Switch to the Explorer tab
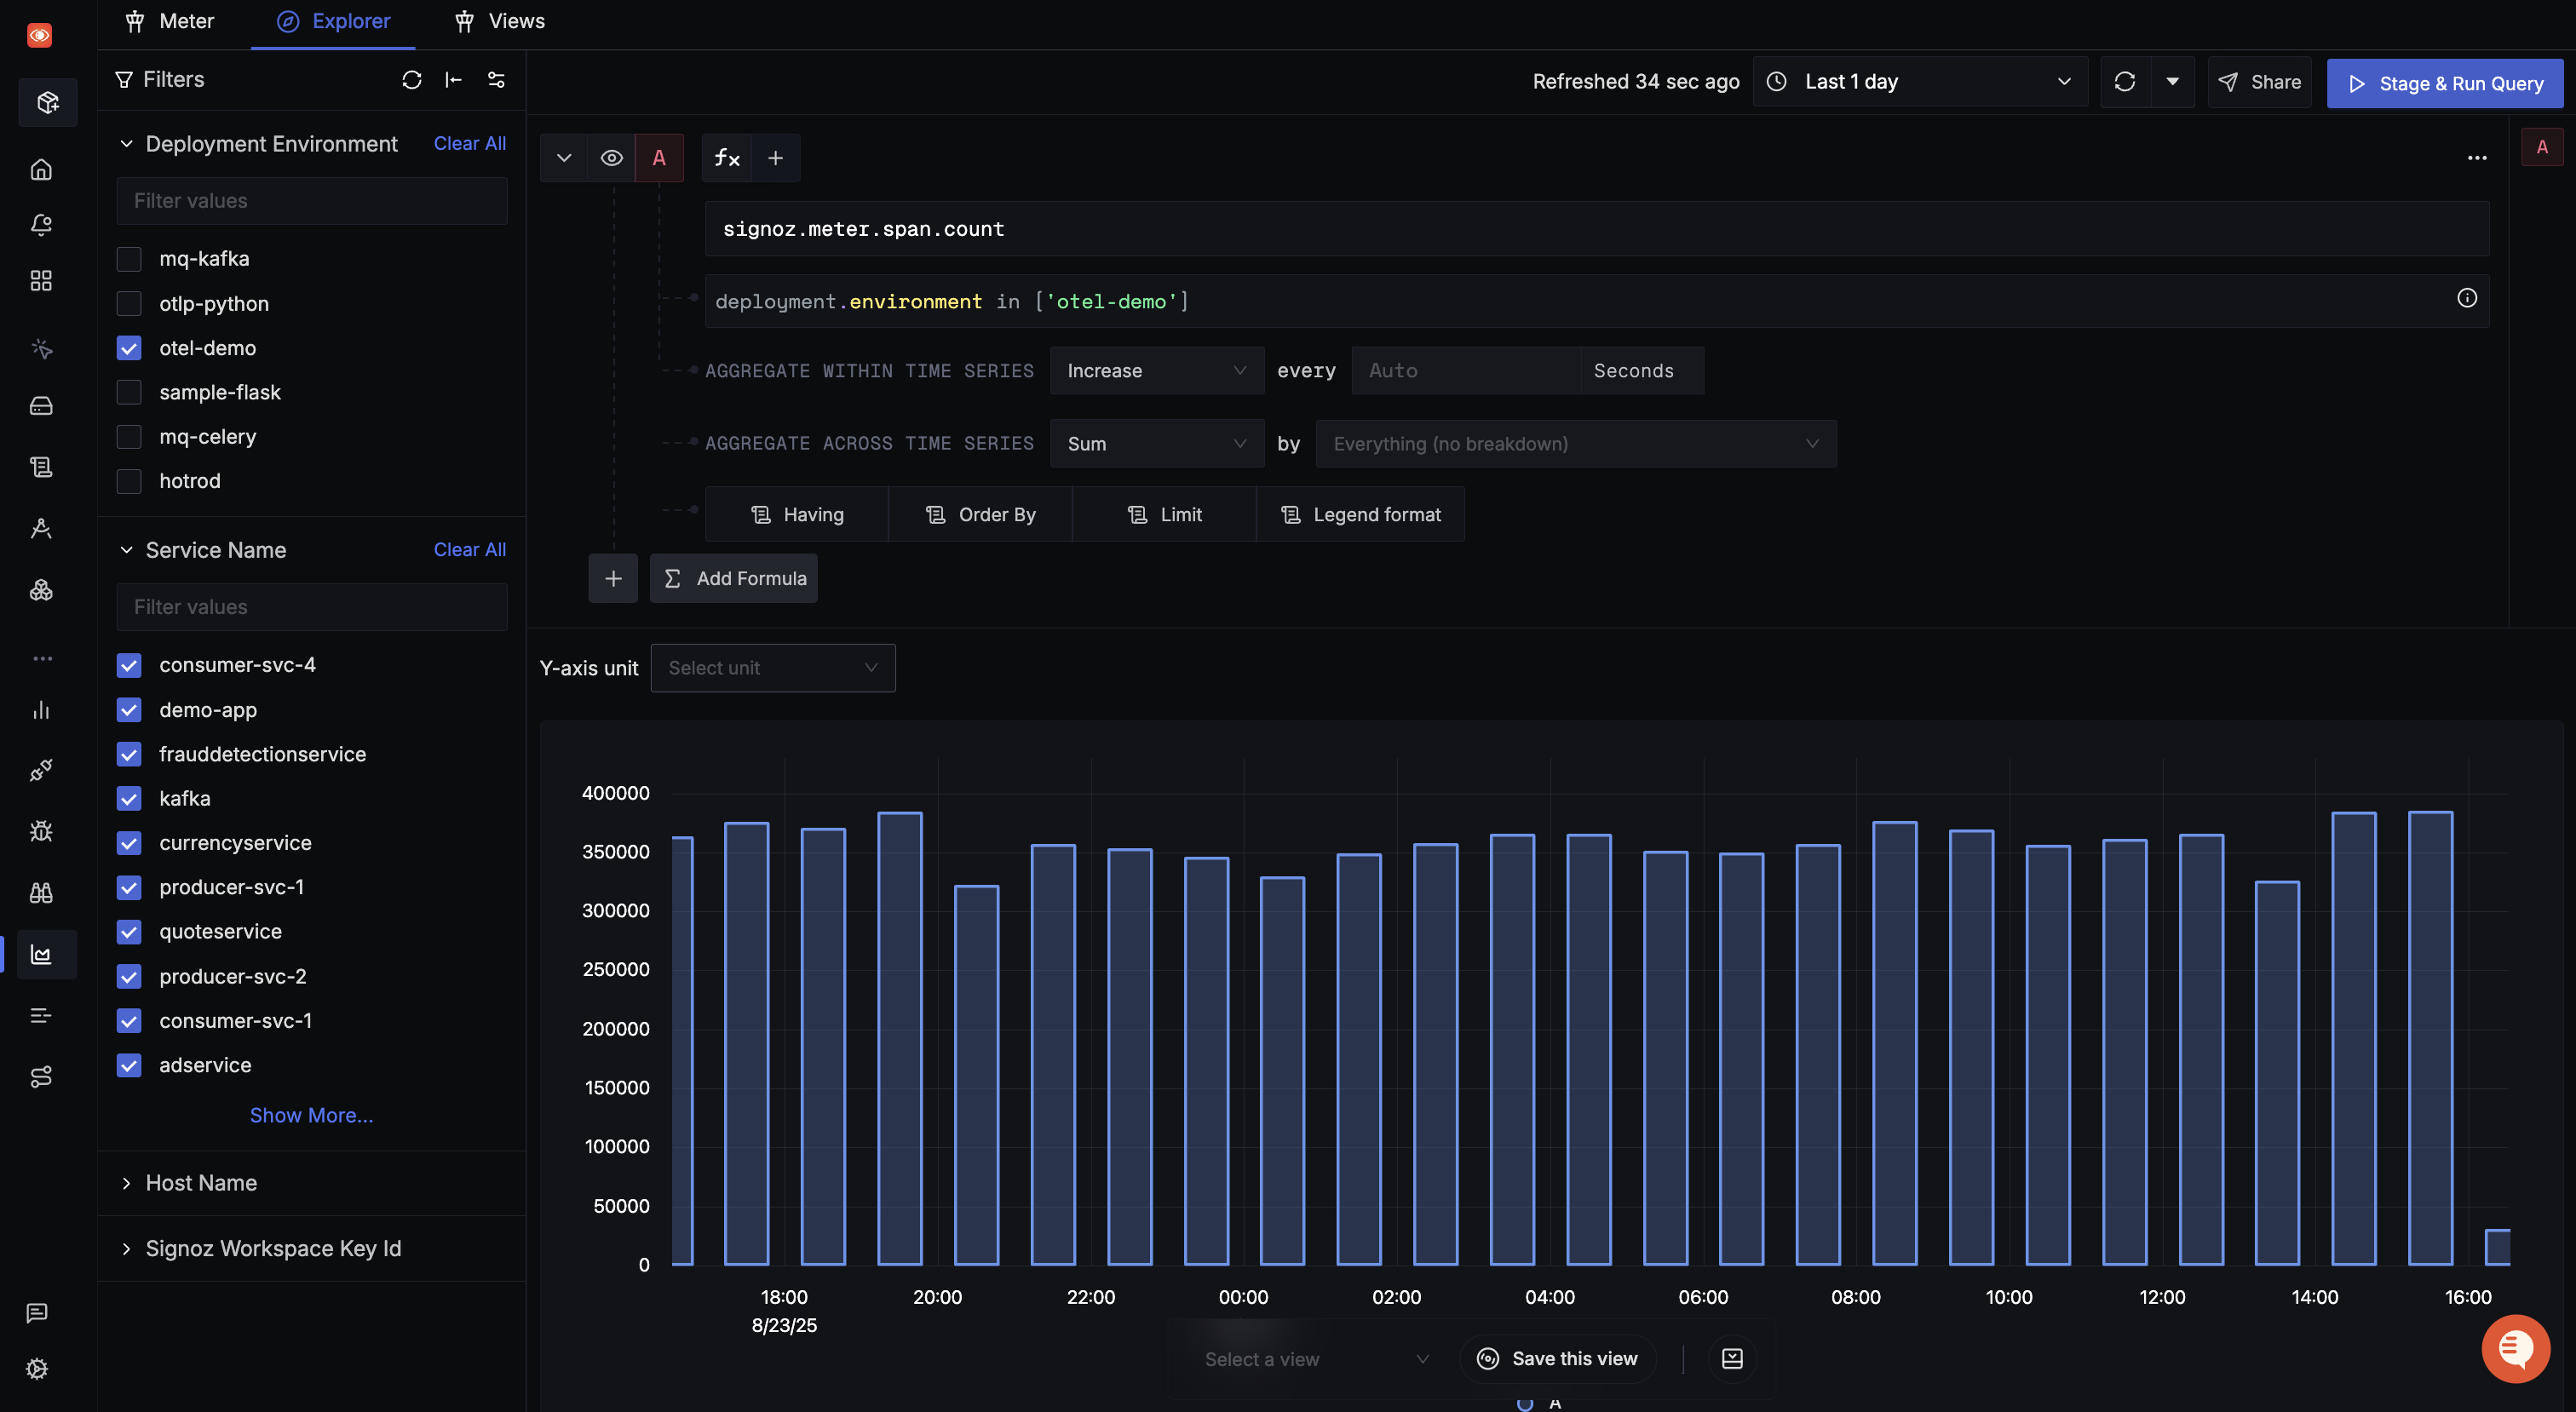Image resolution: width=2576 pixels, height=1412 pixels. click(334, 21)
